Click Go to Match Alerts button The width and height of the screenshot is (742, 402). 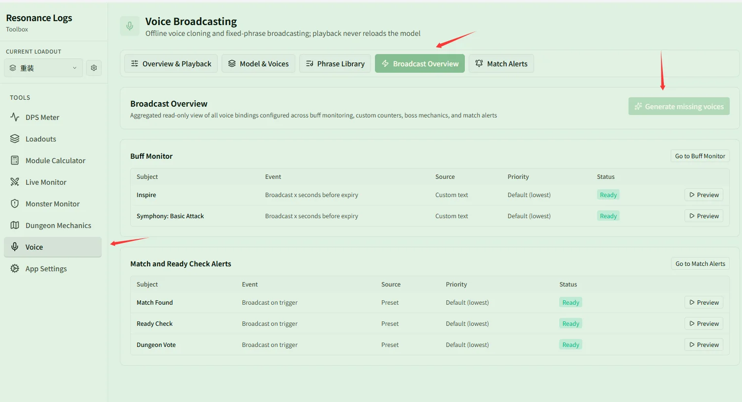tap(700, 263)
